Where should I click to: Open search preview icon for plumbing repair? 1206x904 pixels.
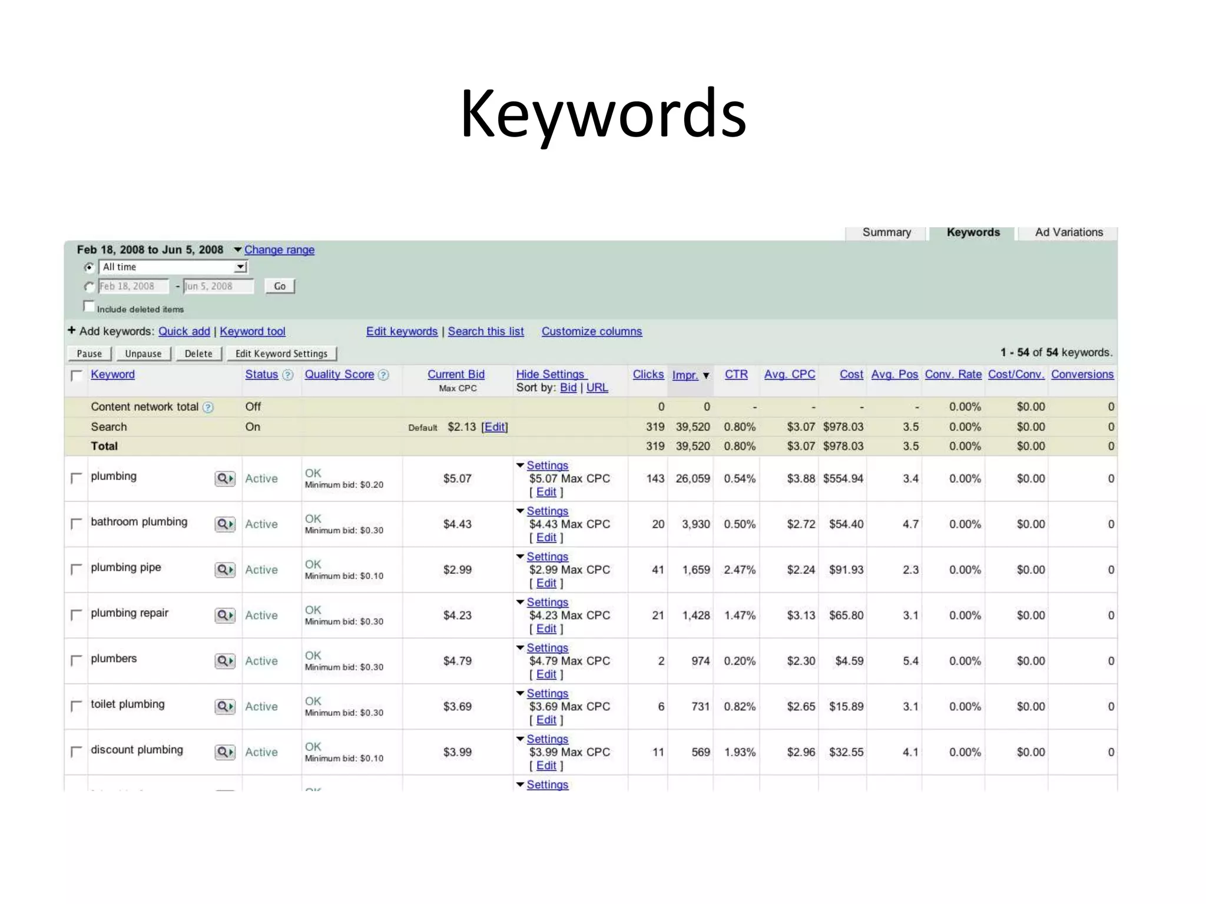click(225, 615)
